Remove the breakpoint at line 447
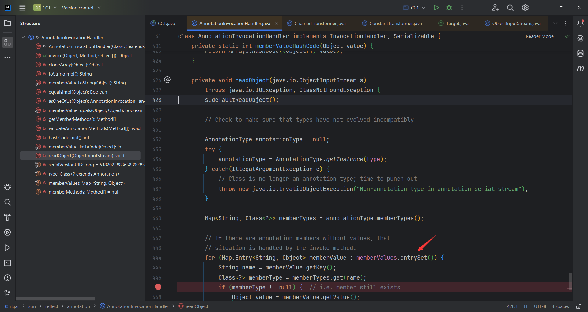 pos(158,287)
